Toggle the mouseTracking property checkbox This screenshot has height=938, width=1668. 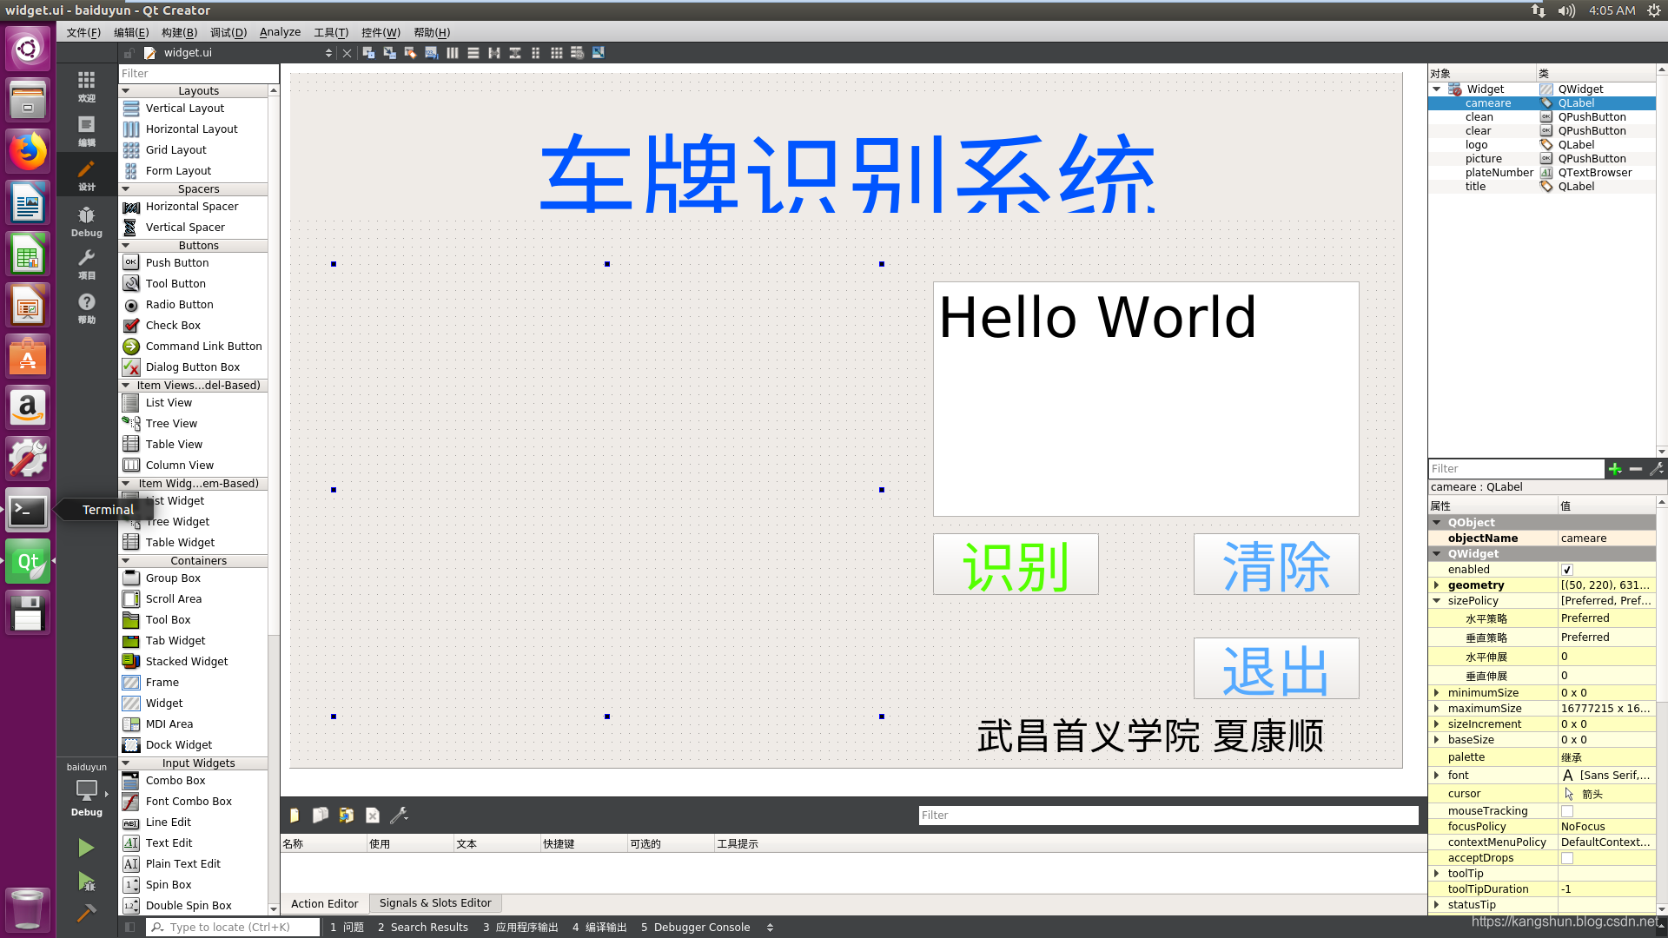[x=1567, y=811]
